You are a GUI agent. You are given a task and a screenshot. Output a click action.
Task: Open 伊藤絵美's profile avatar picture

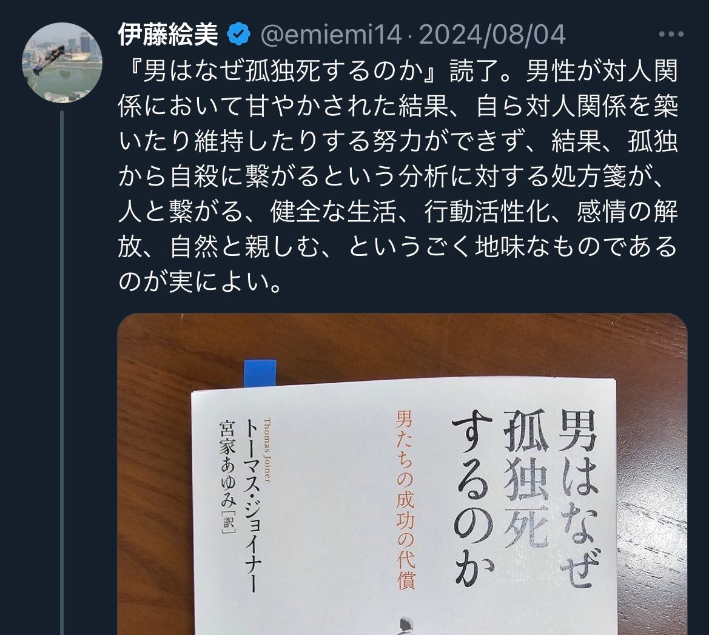click(x=62, y=63)
